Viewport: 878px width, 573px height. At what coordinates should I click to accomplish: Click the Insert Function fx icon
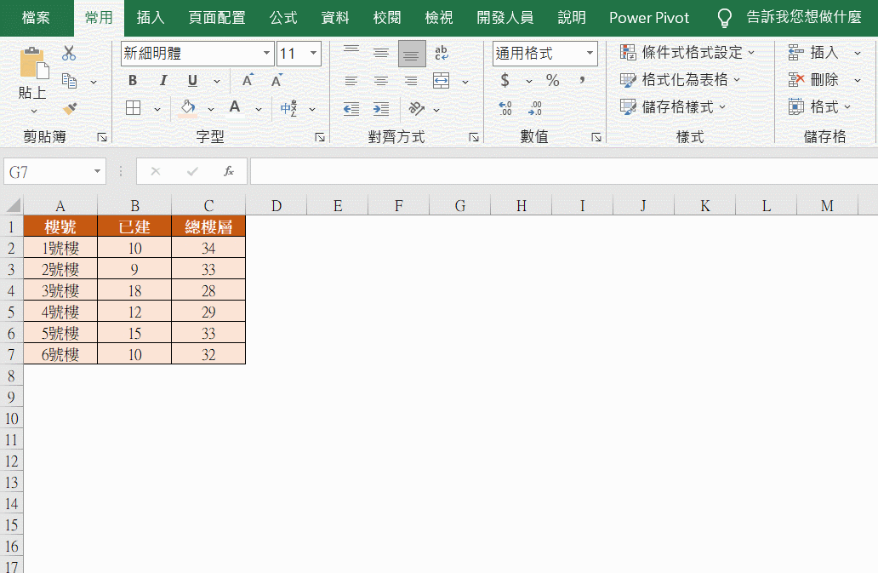[228, 171]
